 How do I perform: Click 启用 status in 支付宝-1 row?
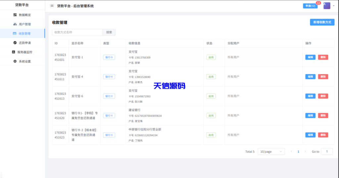211,57
